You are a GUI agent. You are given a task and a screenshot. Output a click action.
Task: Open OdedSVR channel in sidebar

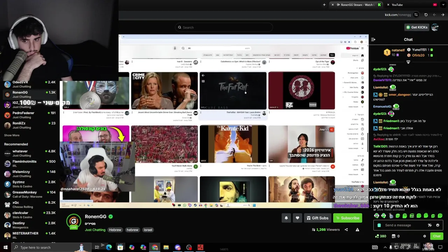pyautogui.click(x=30, y=84)
